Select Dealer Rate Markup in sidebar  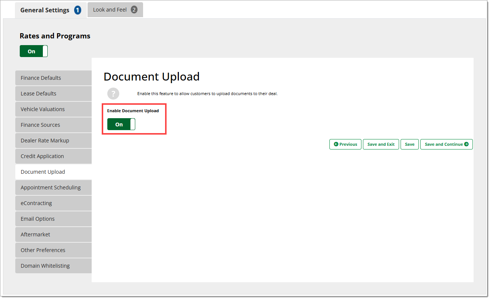click(53, 141)
